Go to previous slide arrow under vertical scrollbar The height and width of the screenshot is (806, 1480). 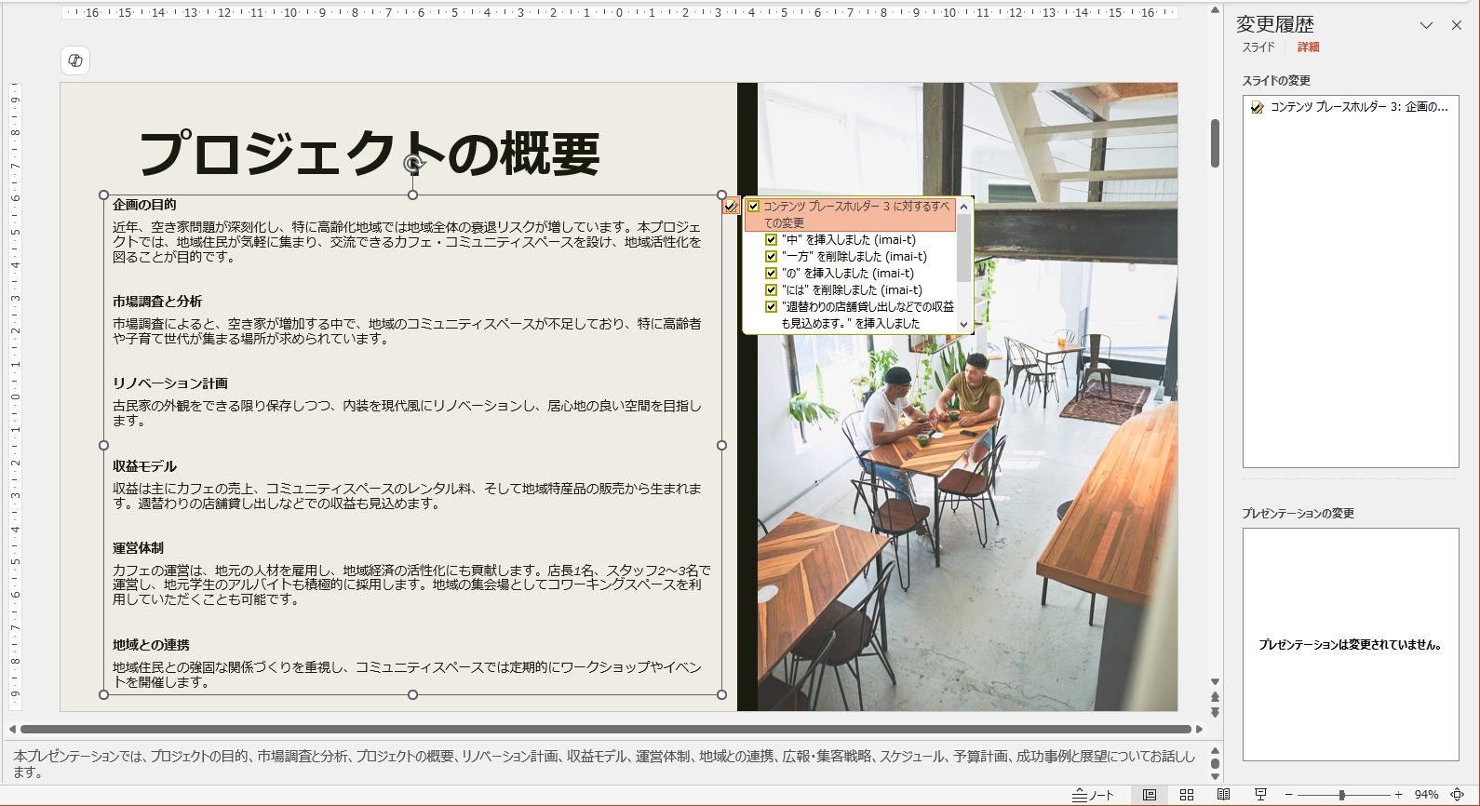pos(1215,696)
